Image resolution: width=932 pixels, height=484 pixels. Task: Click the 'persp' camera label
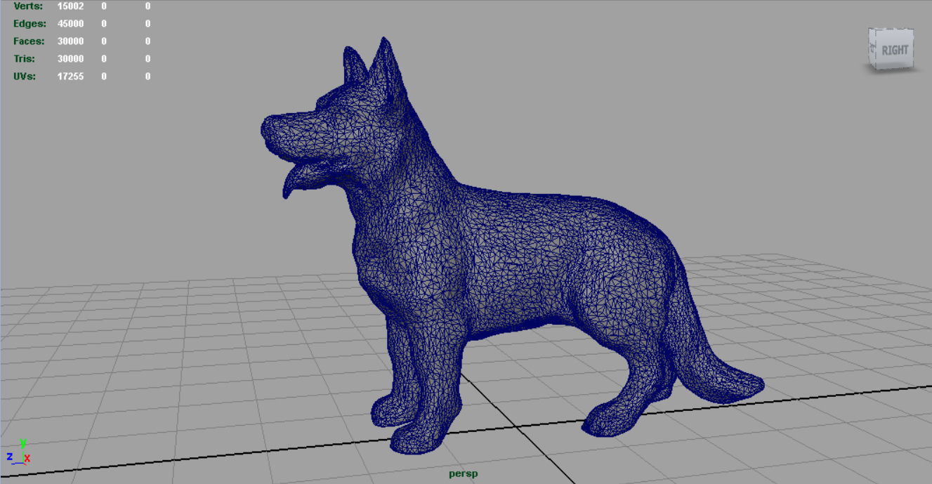[464, 473]
